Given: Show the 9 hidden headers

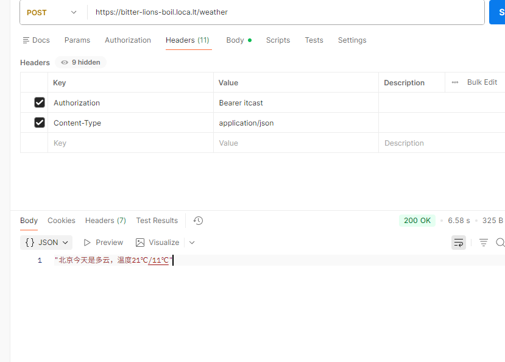Looking at the screenshot, I should click(80, 62).
